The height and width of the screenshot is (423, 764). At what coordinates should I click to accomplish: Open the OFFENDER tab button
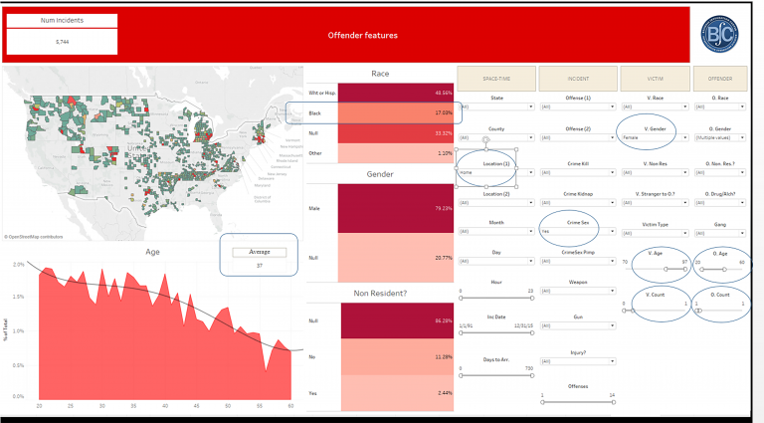(720, 79)
